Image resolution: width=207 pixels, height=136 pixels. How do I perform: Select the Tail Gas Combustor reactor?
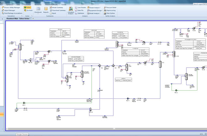pos(186,76)
